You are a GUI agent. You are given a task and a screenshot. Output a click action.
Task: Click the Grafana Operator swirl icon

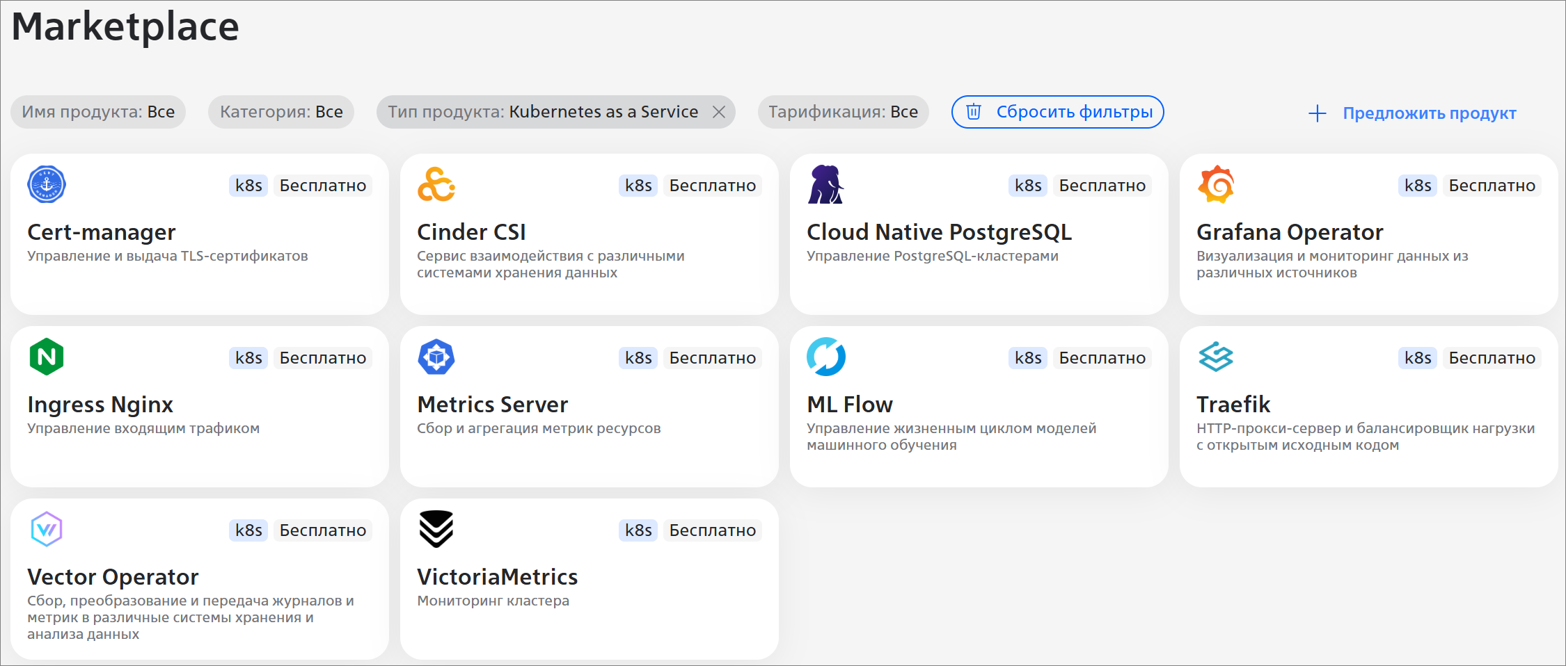[1216, 185]
